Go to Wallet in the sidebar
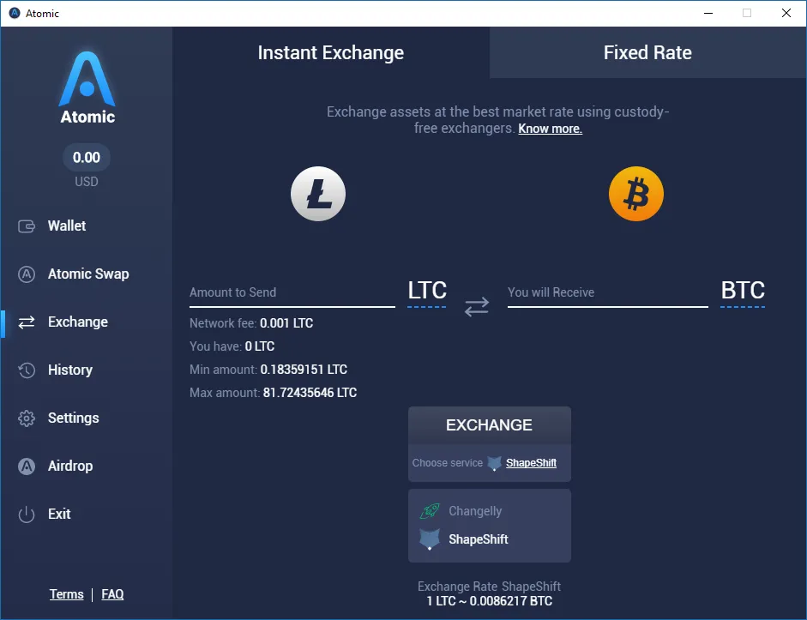 click(x=67, y=226)
